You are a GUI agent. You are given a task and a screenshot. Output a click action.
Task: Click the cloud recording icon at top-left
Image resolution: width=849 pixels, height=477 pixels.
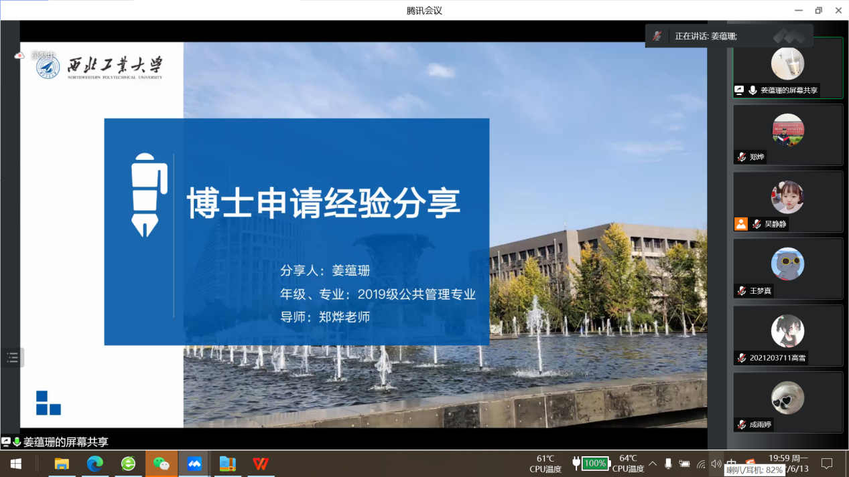(x=19, y=56)
